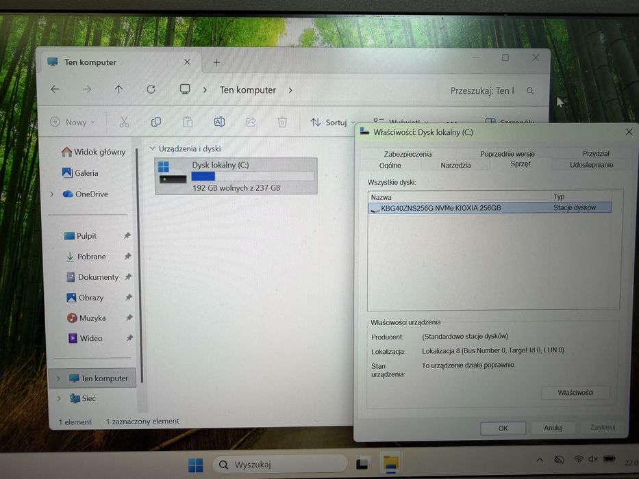This screenshot has height=479, width=639.
Task: Switch to the Zabezpieczenia tab
Action: (x=408, y=154)
